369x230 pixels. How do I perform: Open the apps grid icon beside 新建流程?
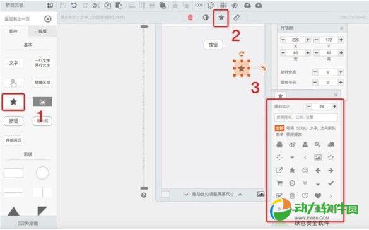(50, 5)
